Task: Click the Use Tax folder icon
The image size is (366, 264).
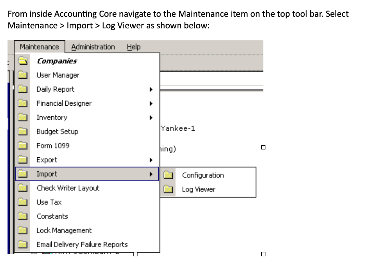Action: pyautogui.click(x=23, y=202)
